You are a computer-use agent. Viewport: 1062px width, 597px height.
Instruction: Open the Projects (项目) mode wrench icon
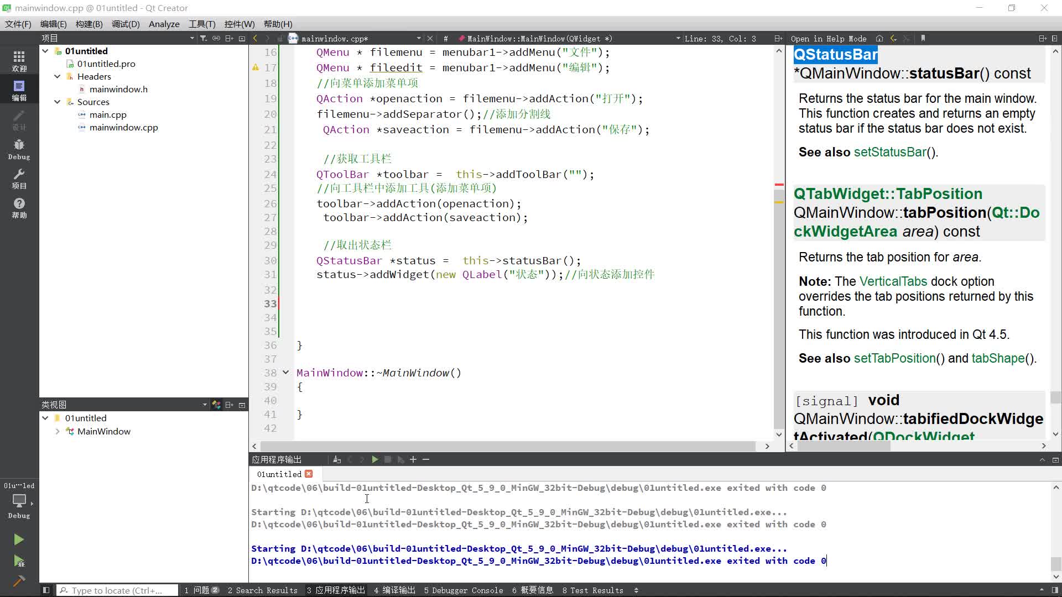pos(19,179)
